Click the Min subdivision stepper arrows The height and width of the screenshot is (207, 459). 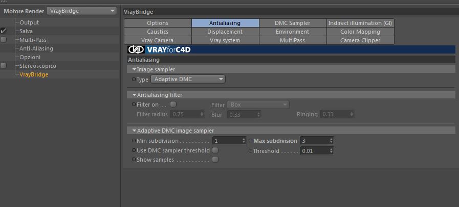[x=244, y=141]
